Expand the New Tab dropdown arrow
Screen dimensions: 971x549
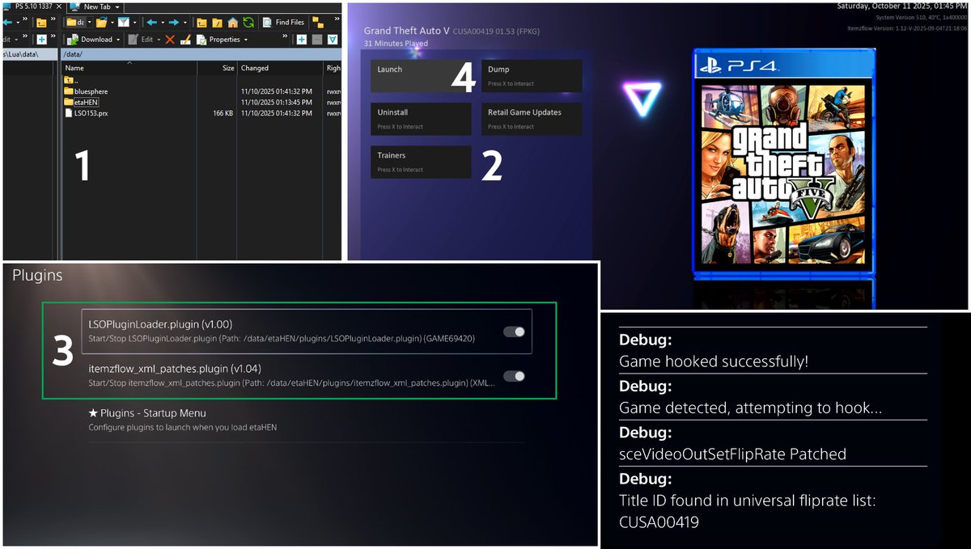coord(117,7)
